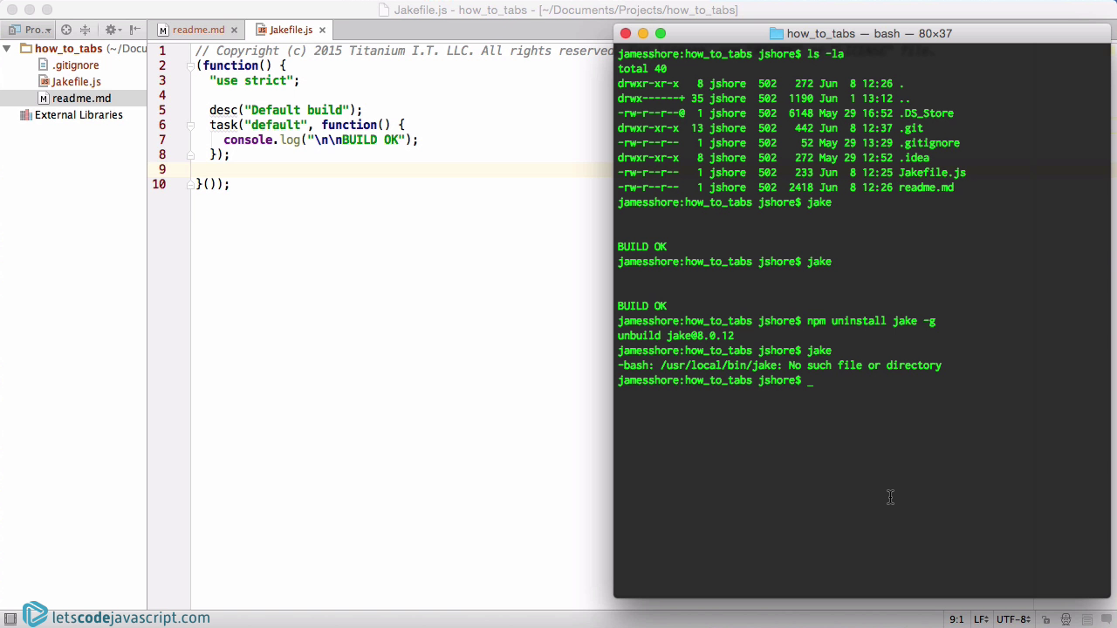Image resolution: width=1117 pixels, height=628 pixels.
Task: Click "Jakefile.js" in the terminal listing
Action: (932, 173)
